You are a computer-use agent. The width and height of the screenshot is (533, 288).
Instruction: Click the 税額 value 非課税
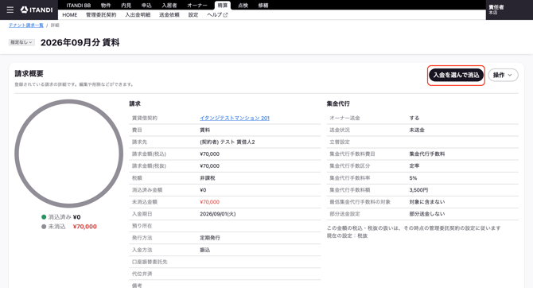tap(208, 178)
